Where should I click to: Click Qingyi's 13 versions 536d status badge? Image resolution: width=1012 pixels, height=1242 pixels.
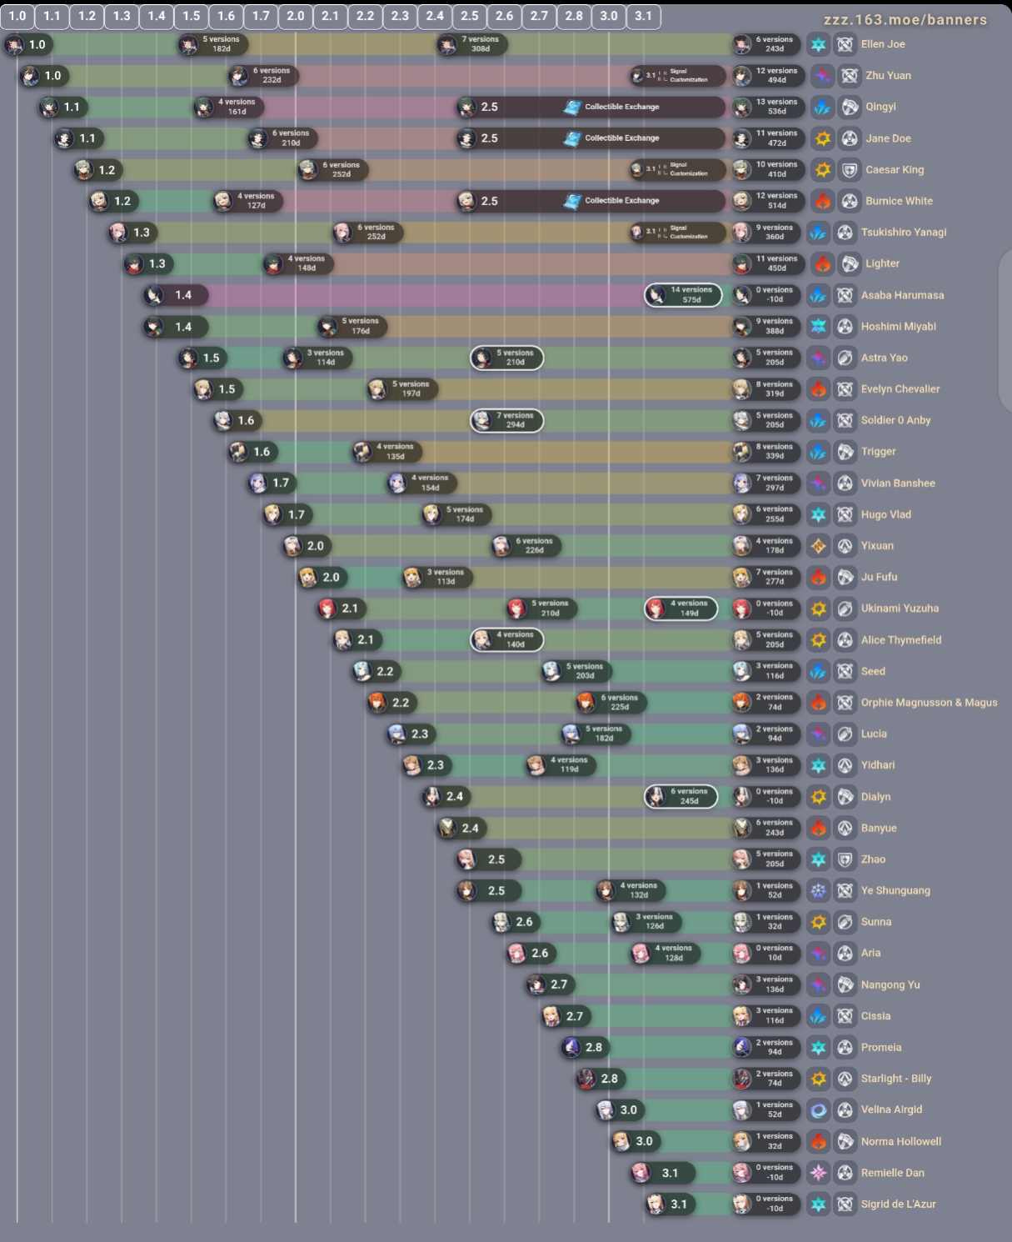767,107
